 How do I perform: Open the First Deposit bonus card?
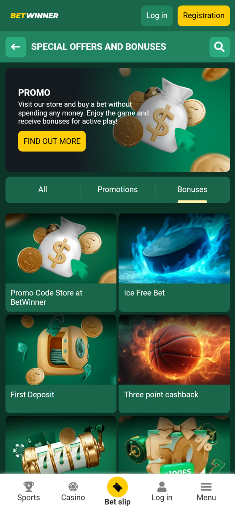(61, 364)
